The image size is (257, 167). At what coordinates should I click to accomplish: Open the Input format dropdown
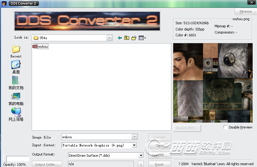(x=134, y=145)
